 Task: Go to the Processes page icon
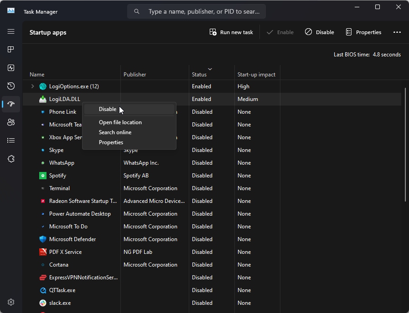click(x=11, y=49)
